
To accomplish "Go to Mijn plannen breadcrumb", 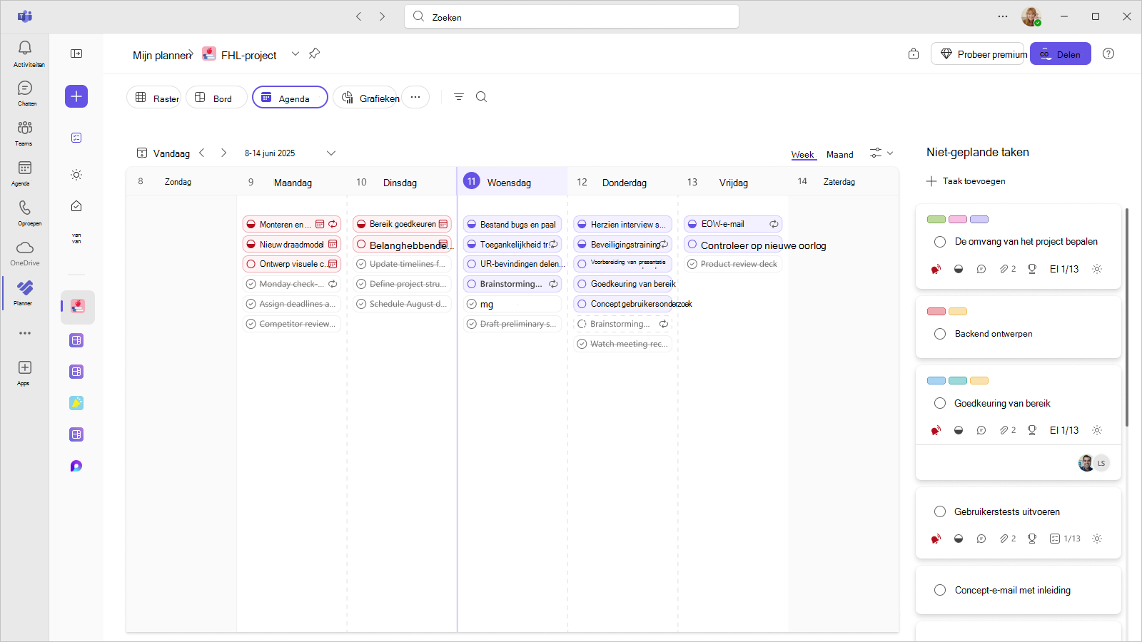I will 162,55.
